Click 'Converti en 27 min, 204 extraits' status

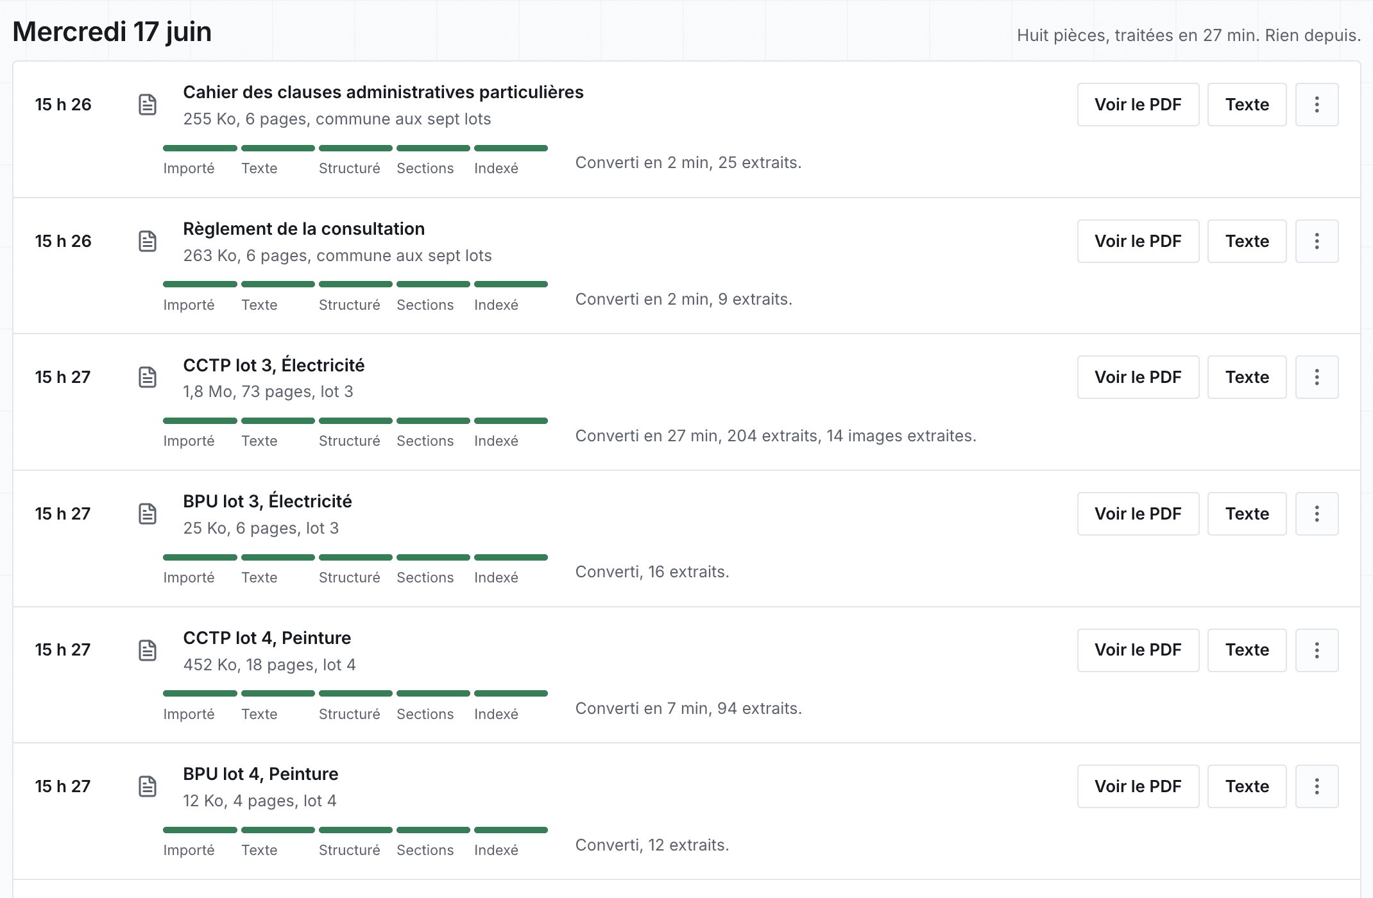click(776, 436)
